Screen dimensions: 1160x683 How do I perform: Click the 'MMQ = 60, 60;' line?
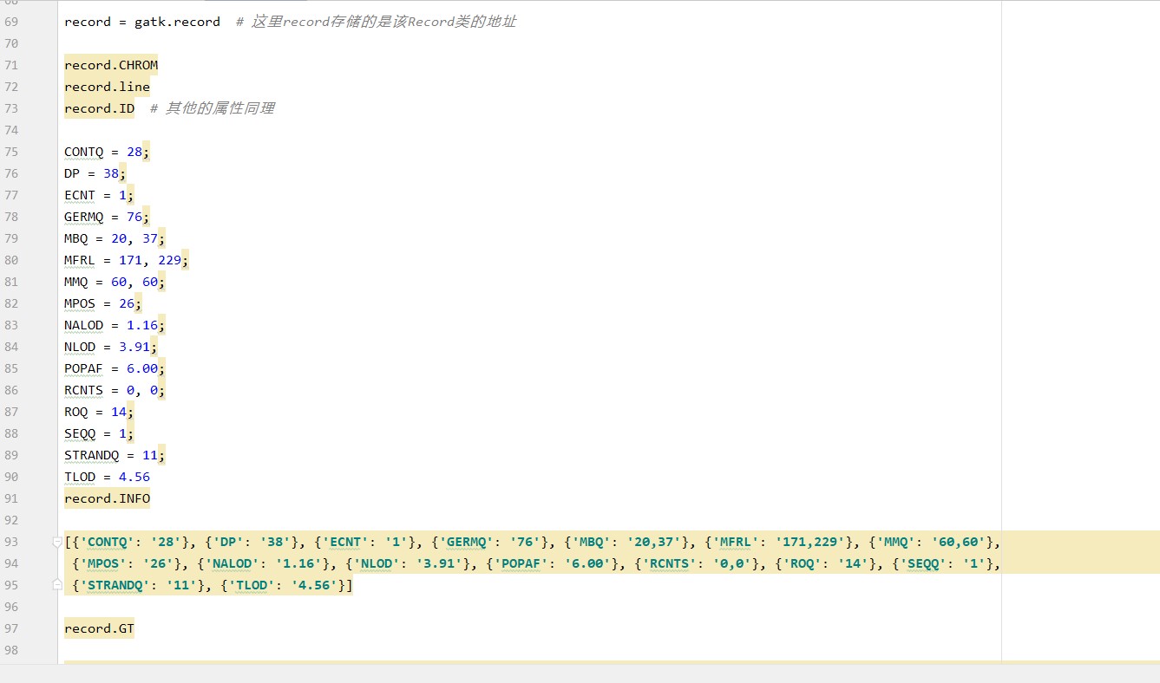pyautogui.click(x=115, y=282)
